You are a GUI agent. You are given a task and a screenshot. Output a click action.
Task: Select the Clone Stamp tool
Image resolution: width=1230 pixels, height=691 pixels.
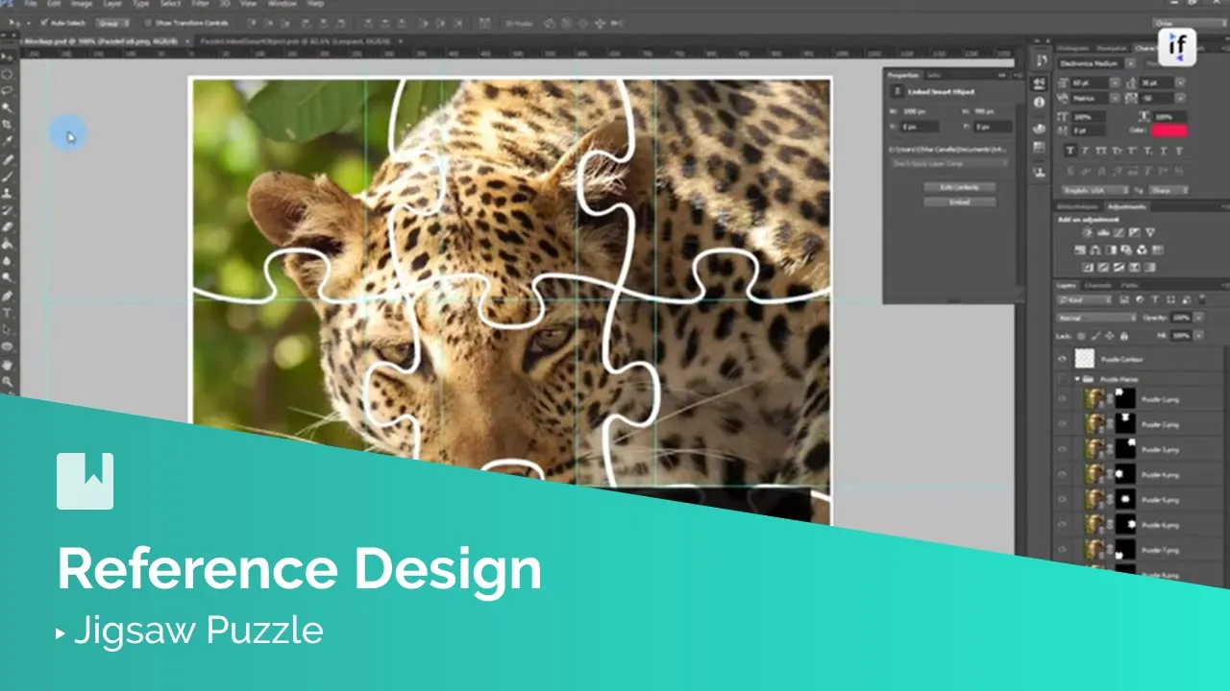pyautogui.click(x=8, y=193)
